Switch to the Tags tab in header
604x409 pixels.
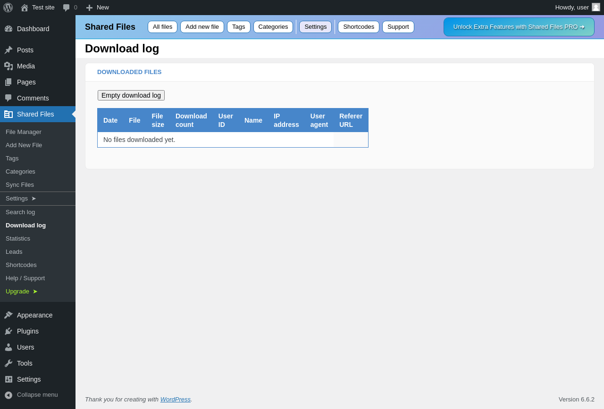click(x=238, y=27)
